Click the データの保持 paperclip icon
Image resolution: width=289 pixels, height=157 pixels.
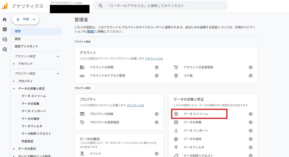176,139
